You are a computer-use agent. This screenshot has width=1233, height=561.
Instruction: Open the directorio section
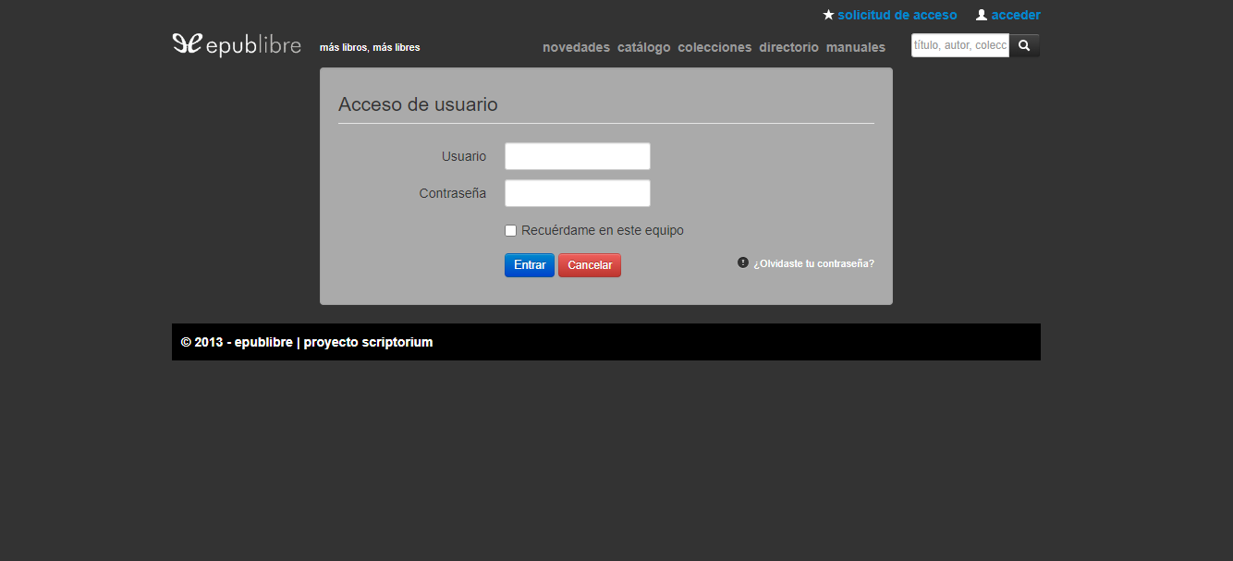click(x=788, y=47)
